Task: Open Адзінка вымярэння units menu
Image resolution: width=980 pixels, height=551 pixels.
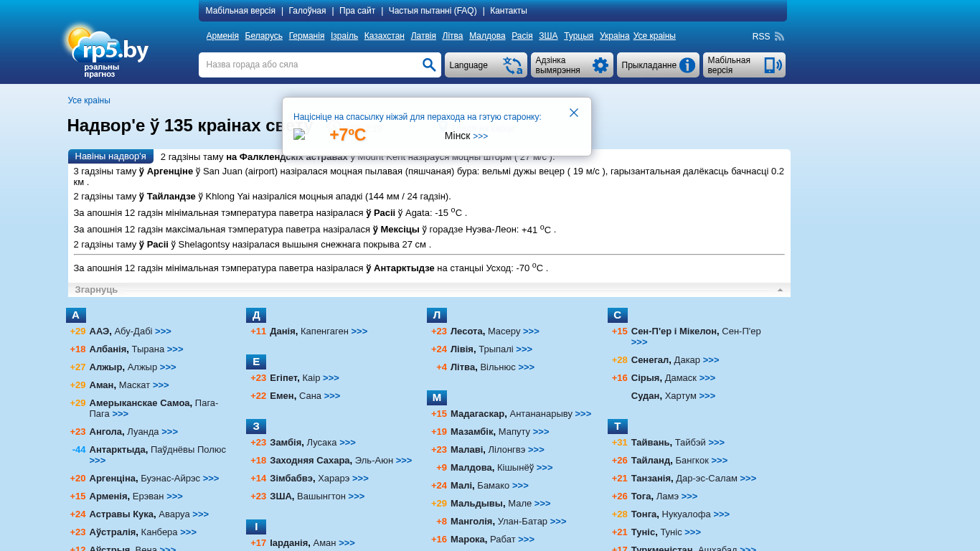Action: coord(572,65)
